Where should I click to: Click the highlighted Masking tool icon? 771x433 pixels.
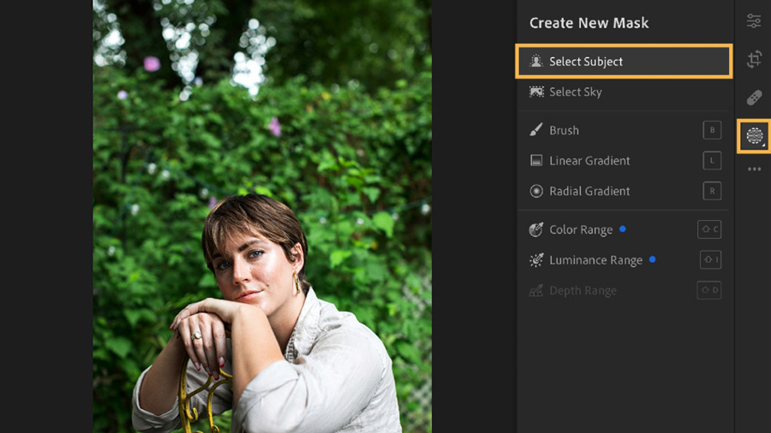click(754, 136)
